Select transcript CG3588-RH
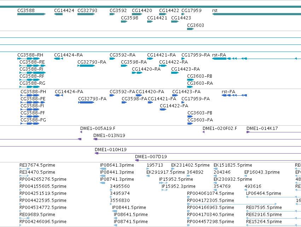 tap(30, 55)
